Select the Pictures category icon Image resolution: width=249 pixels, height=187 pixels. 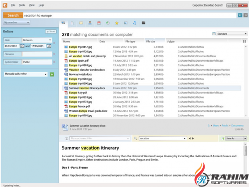point(125,23)
